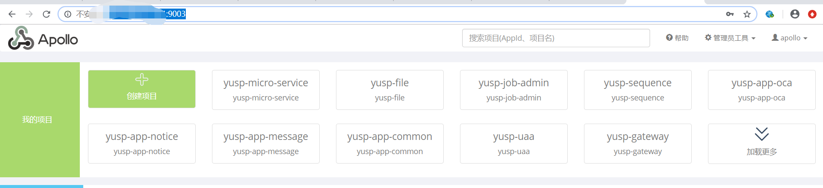Click the globe extension icon
Image resolution: width=823 pixels, height=188 pixels.
(x=770, y=14)
